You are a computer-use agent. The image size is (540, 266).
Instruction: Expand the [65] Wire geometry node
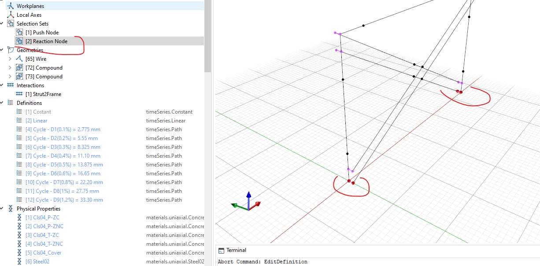point(10,59)
